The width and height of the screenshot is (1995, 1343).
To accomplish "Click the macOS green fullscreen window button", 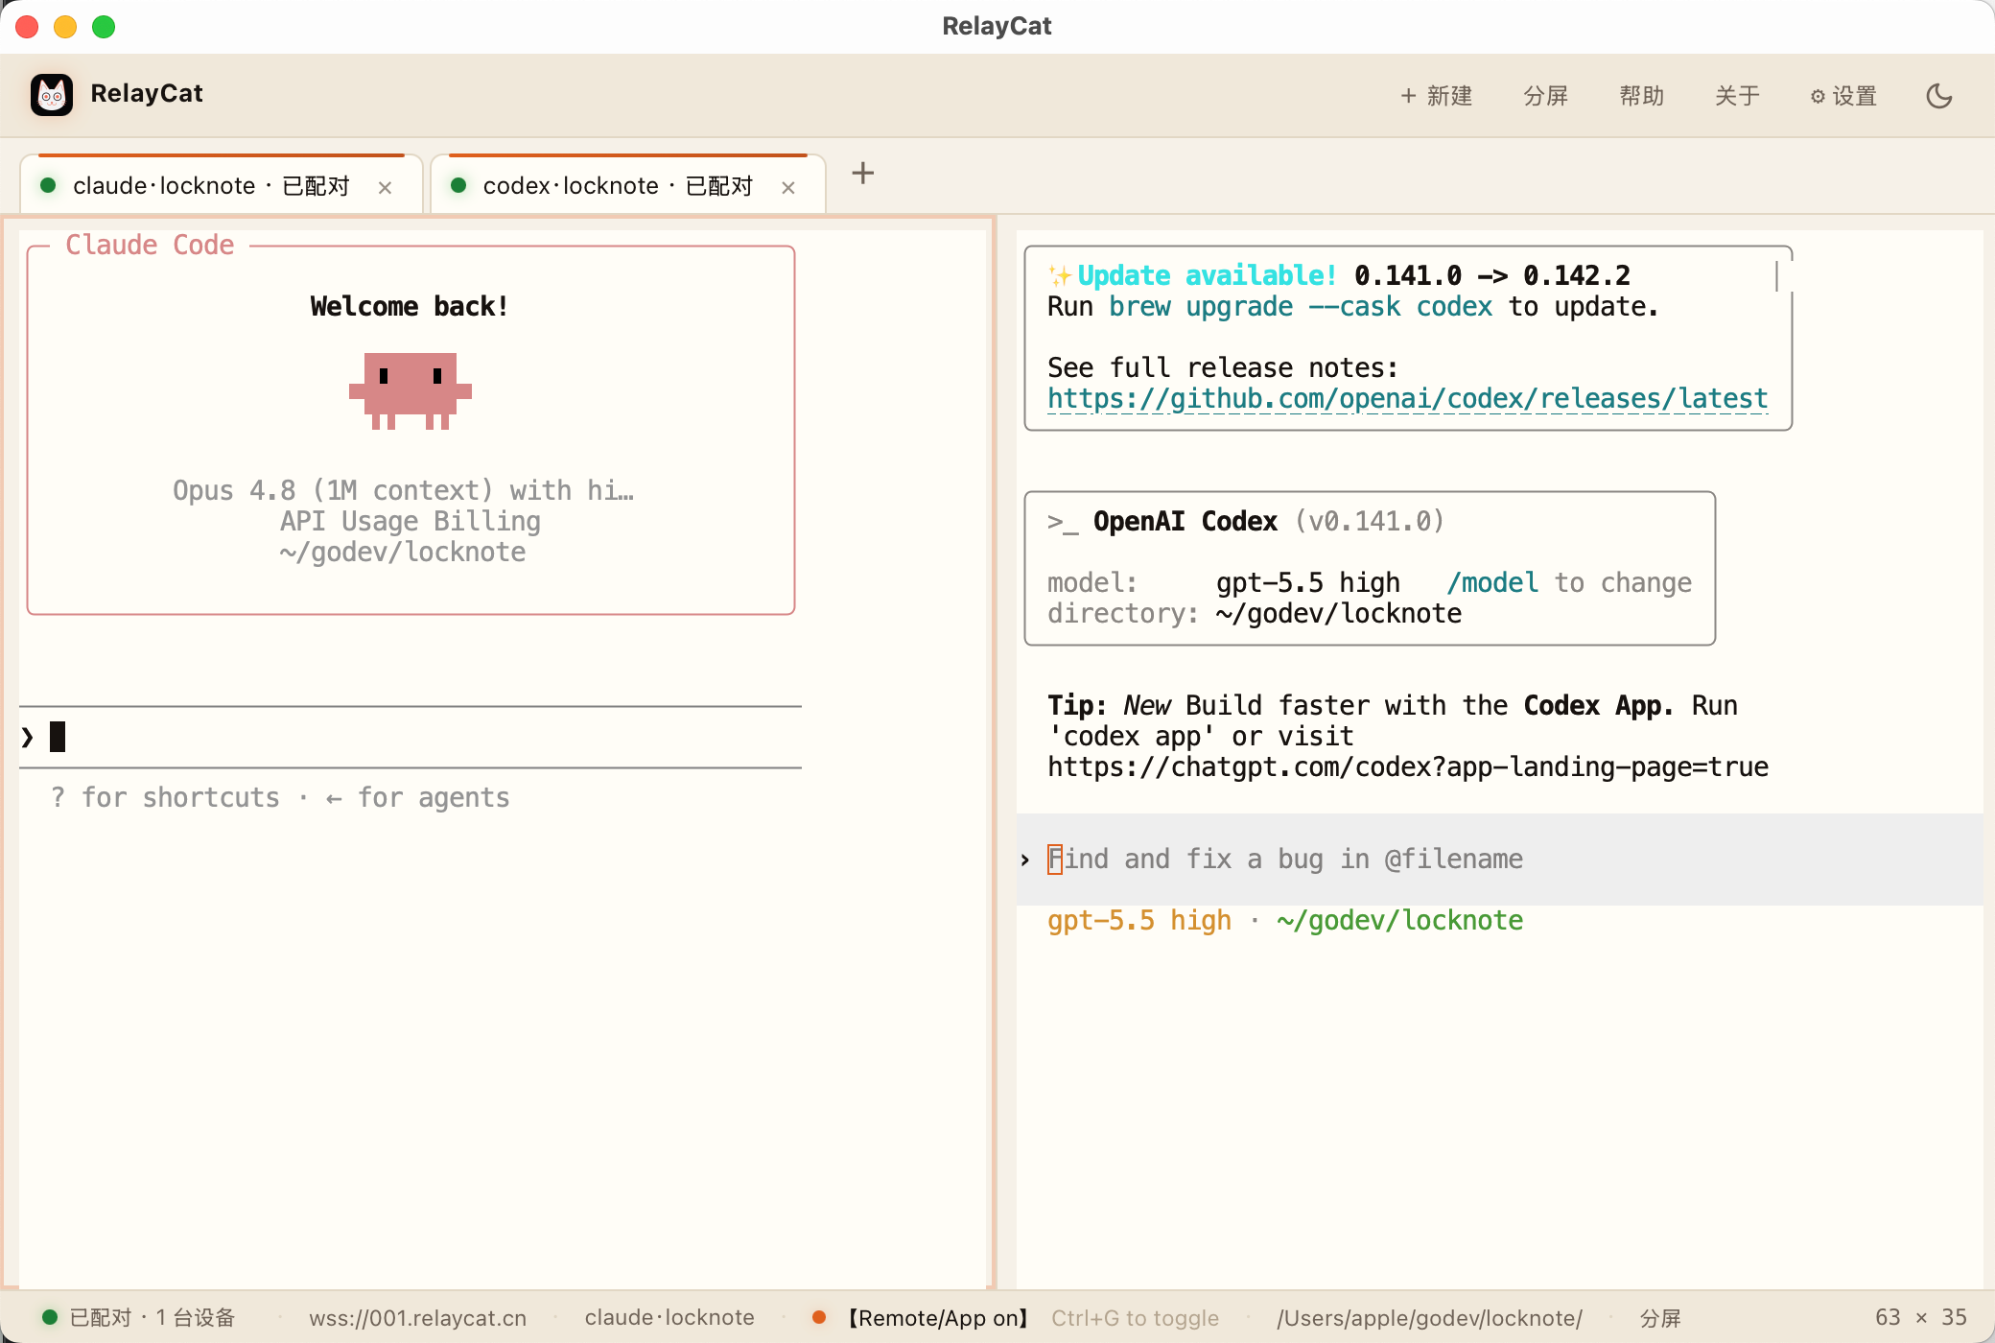I will (x=104, y=27).
